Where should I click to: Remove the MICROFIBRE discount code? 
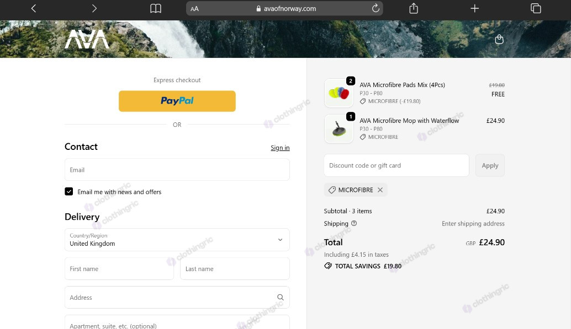click(380, 190)
